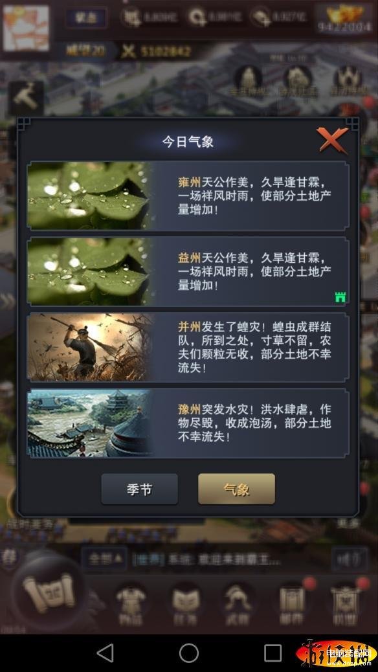Open the large scroll map button
Image resolution: width=378 pixels, height=672 pixels.
tap(49, 592)
